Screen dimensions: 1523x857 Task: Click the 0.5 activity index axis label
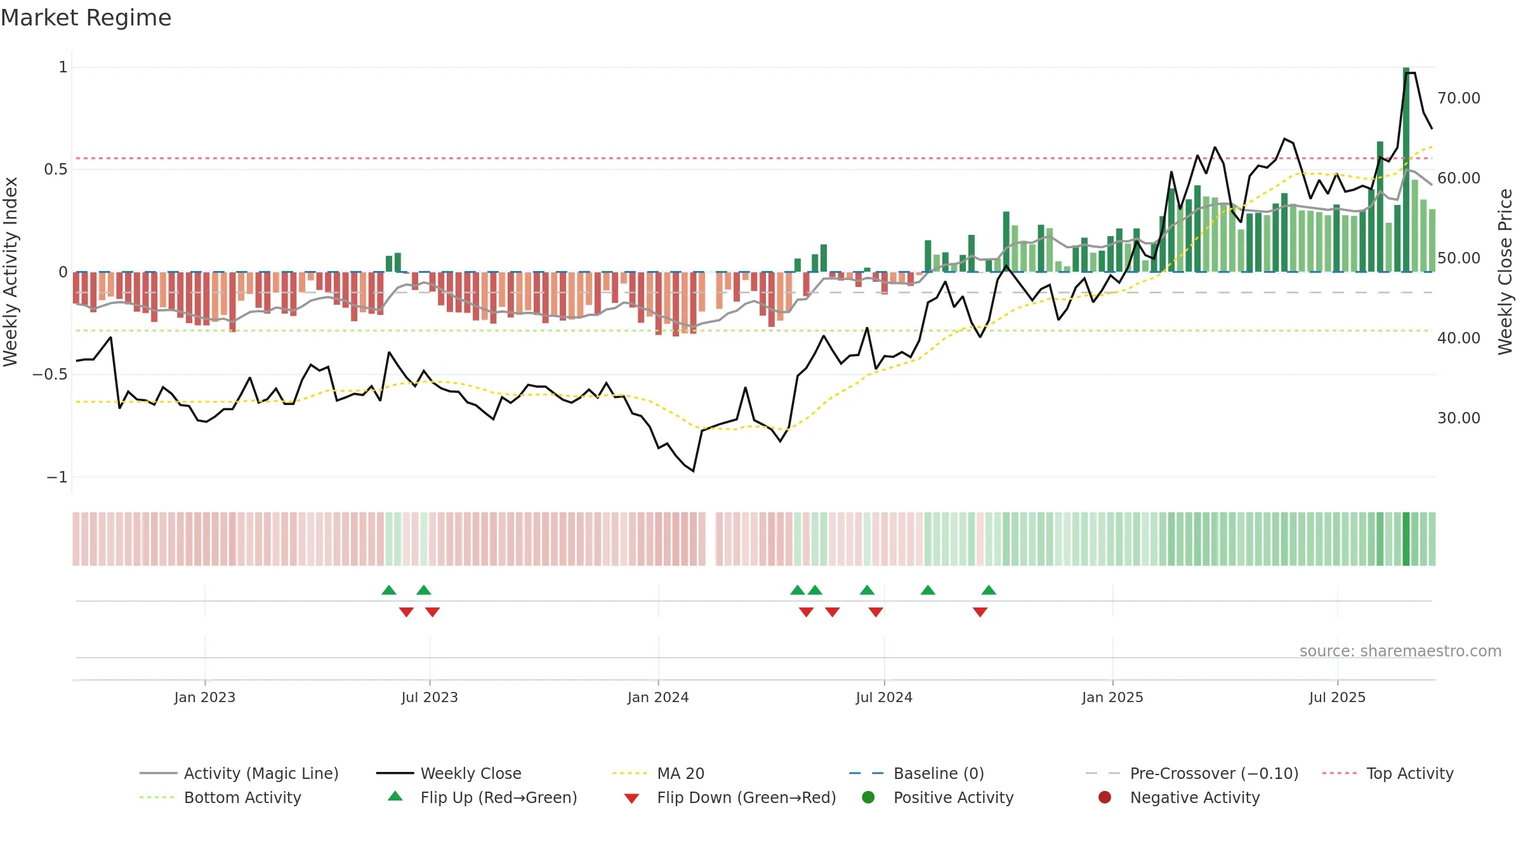[x=56, y=169]
